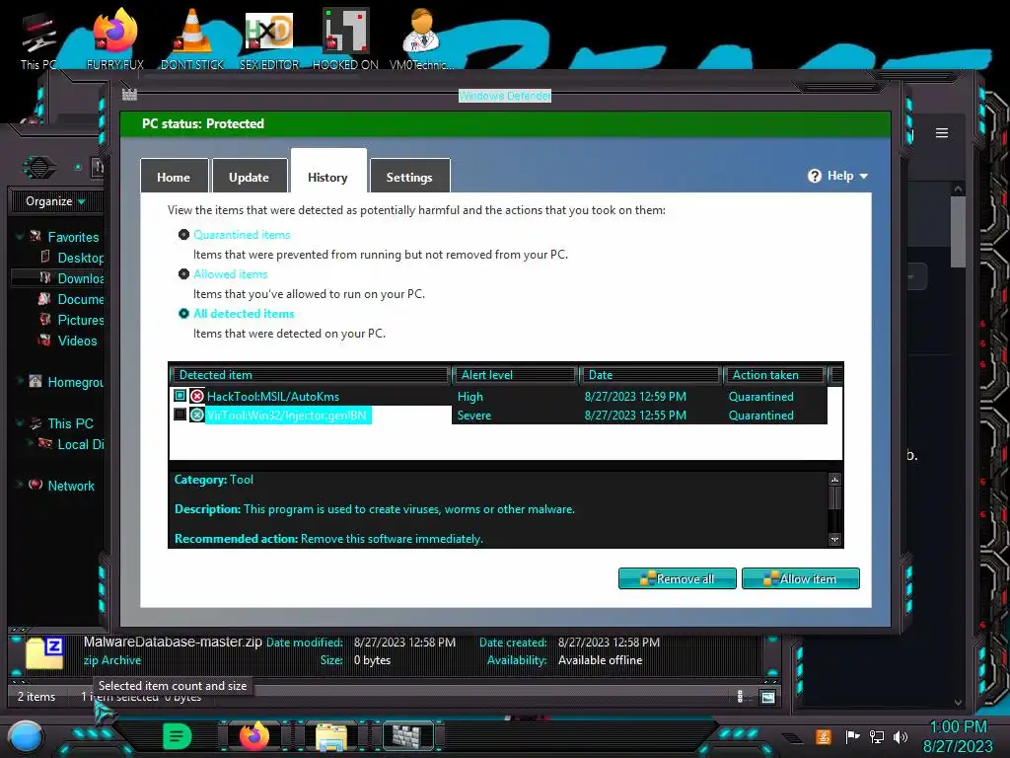Viewport: 1010px width, 758px height.
Task: Open the SEX EDITOR HxD desktop icon
Action: (x=269, y=38)
